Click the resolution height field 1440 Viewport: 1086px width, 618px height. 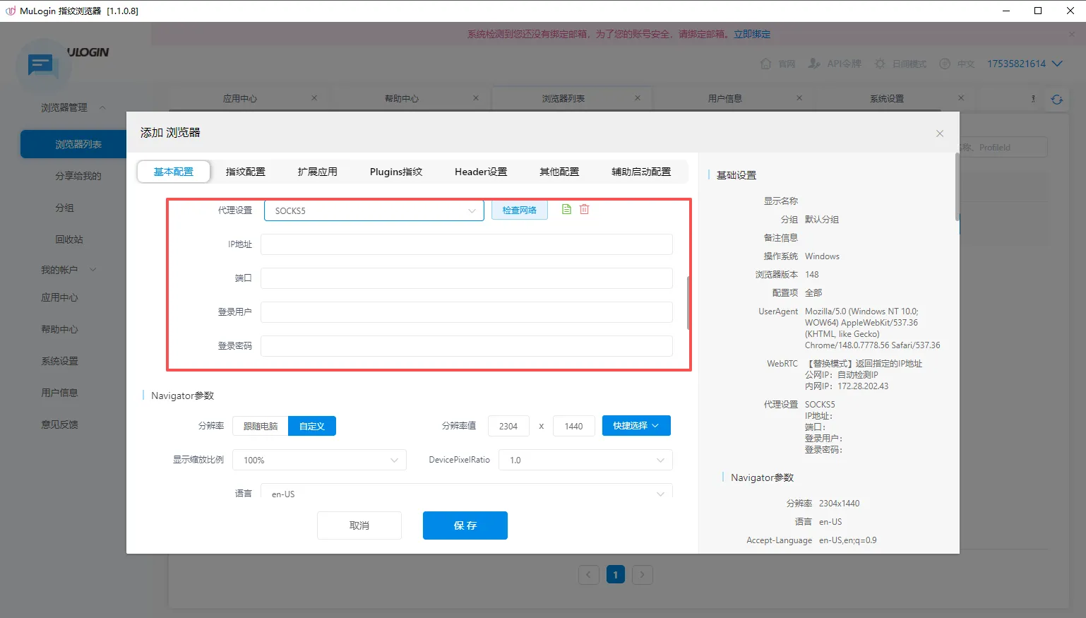tap(573, 426)
